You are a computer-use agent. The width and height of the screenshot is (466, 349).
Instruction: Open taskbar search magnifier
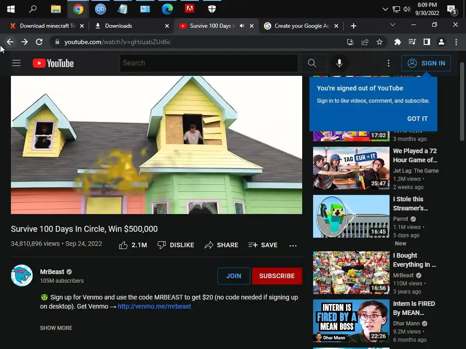tap(33, 9)
